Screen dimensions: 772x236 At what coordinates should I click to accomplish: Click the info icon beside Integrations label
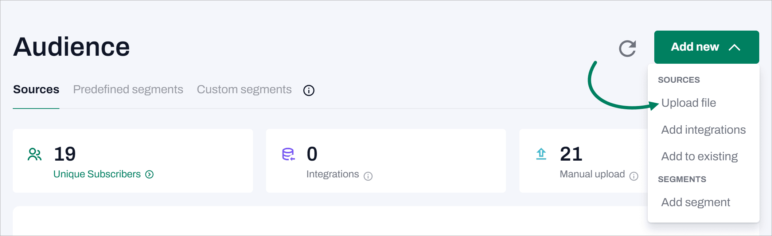(368, 176)
